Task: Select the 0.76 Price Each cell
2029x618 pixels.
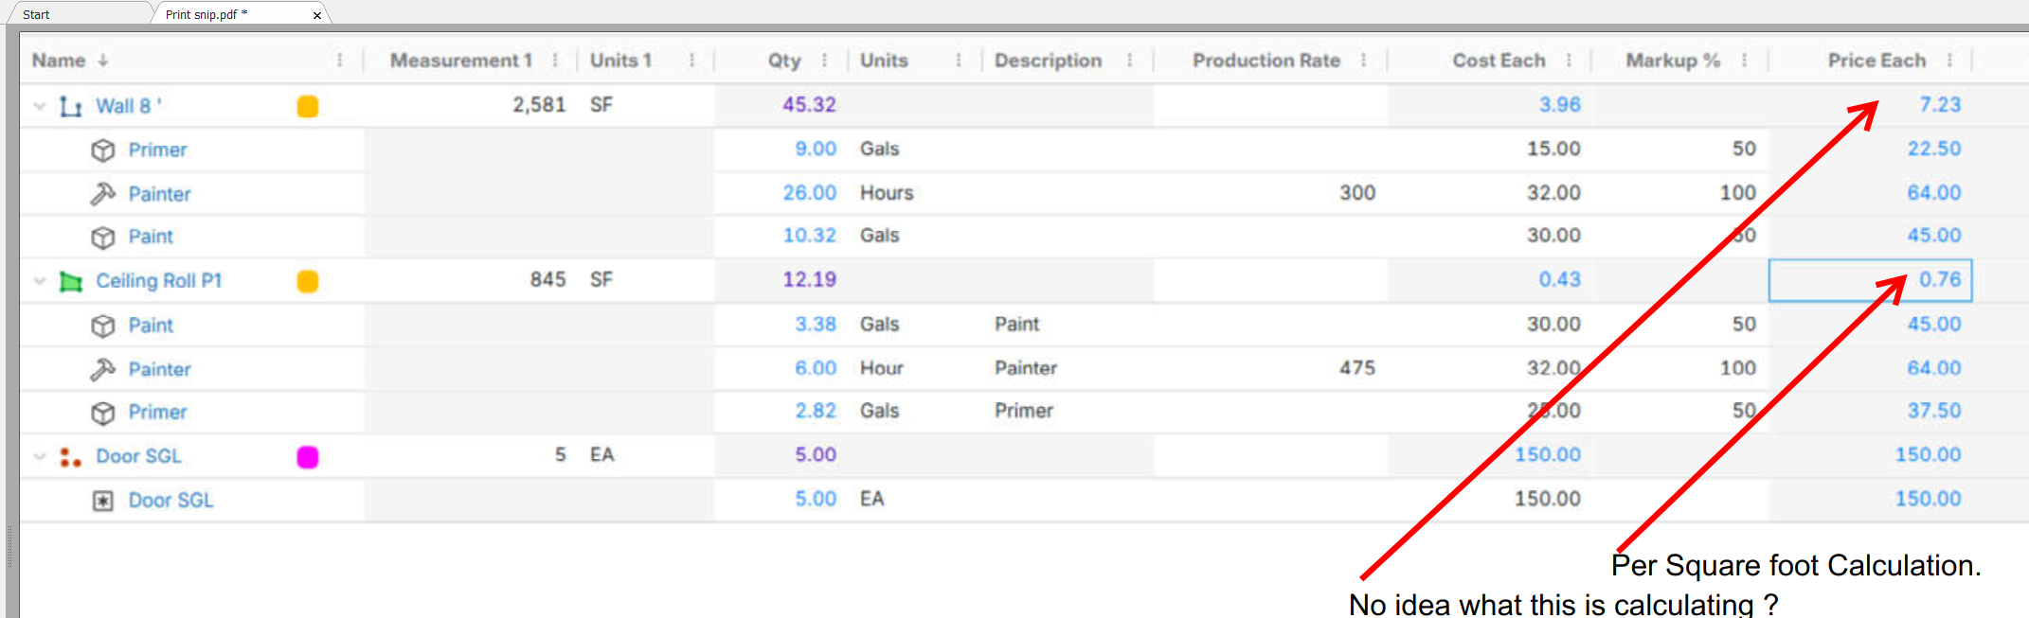Action: (x=1870, y=280)
